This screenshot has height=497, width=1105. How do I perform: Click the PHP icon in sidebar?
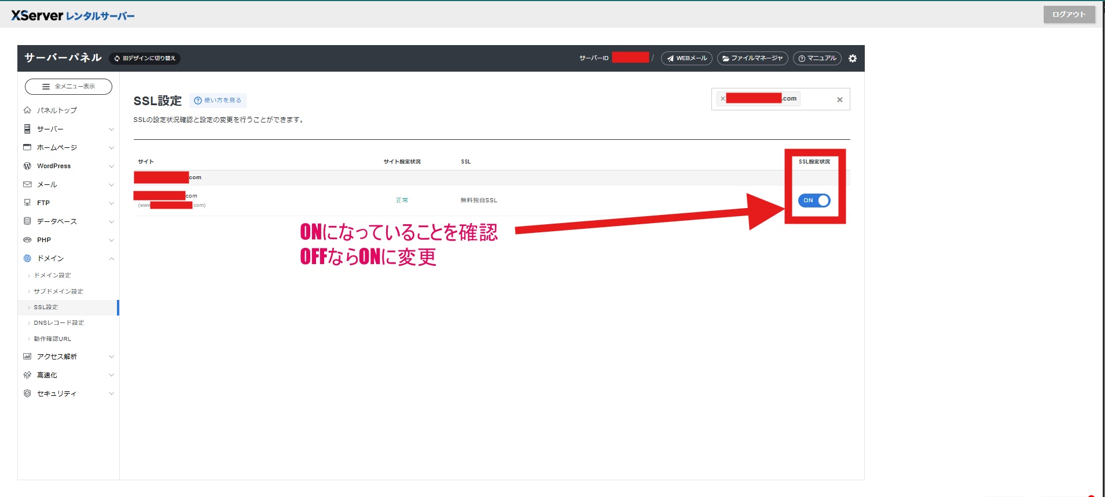pos(27,240)
